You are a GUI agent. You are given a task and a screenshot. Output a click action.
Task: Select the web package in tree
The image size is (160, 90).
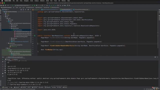coord(13,40)
